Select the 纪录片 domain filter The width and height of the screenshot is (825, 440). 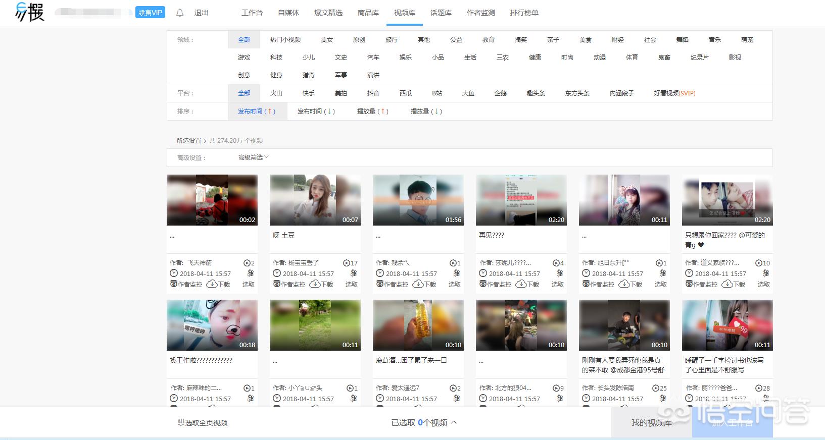point(700,57)
